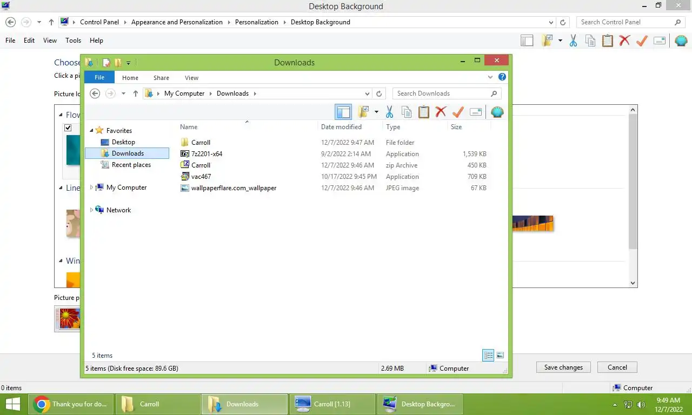Open Chrome taskbar button

click(71, 404)
